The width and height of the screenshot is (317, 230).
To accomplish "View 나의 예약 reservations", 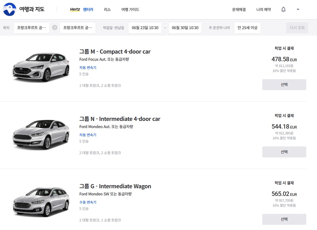I will (263, 9).
